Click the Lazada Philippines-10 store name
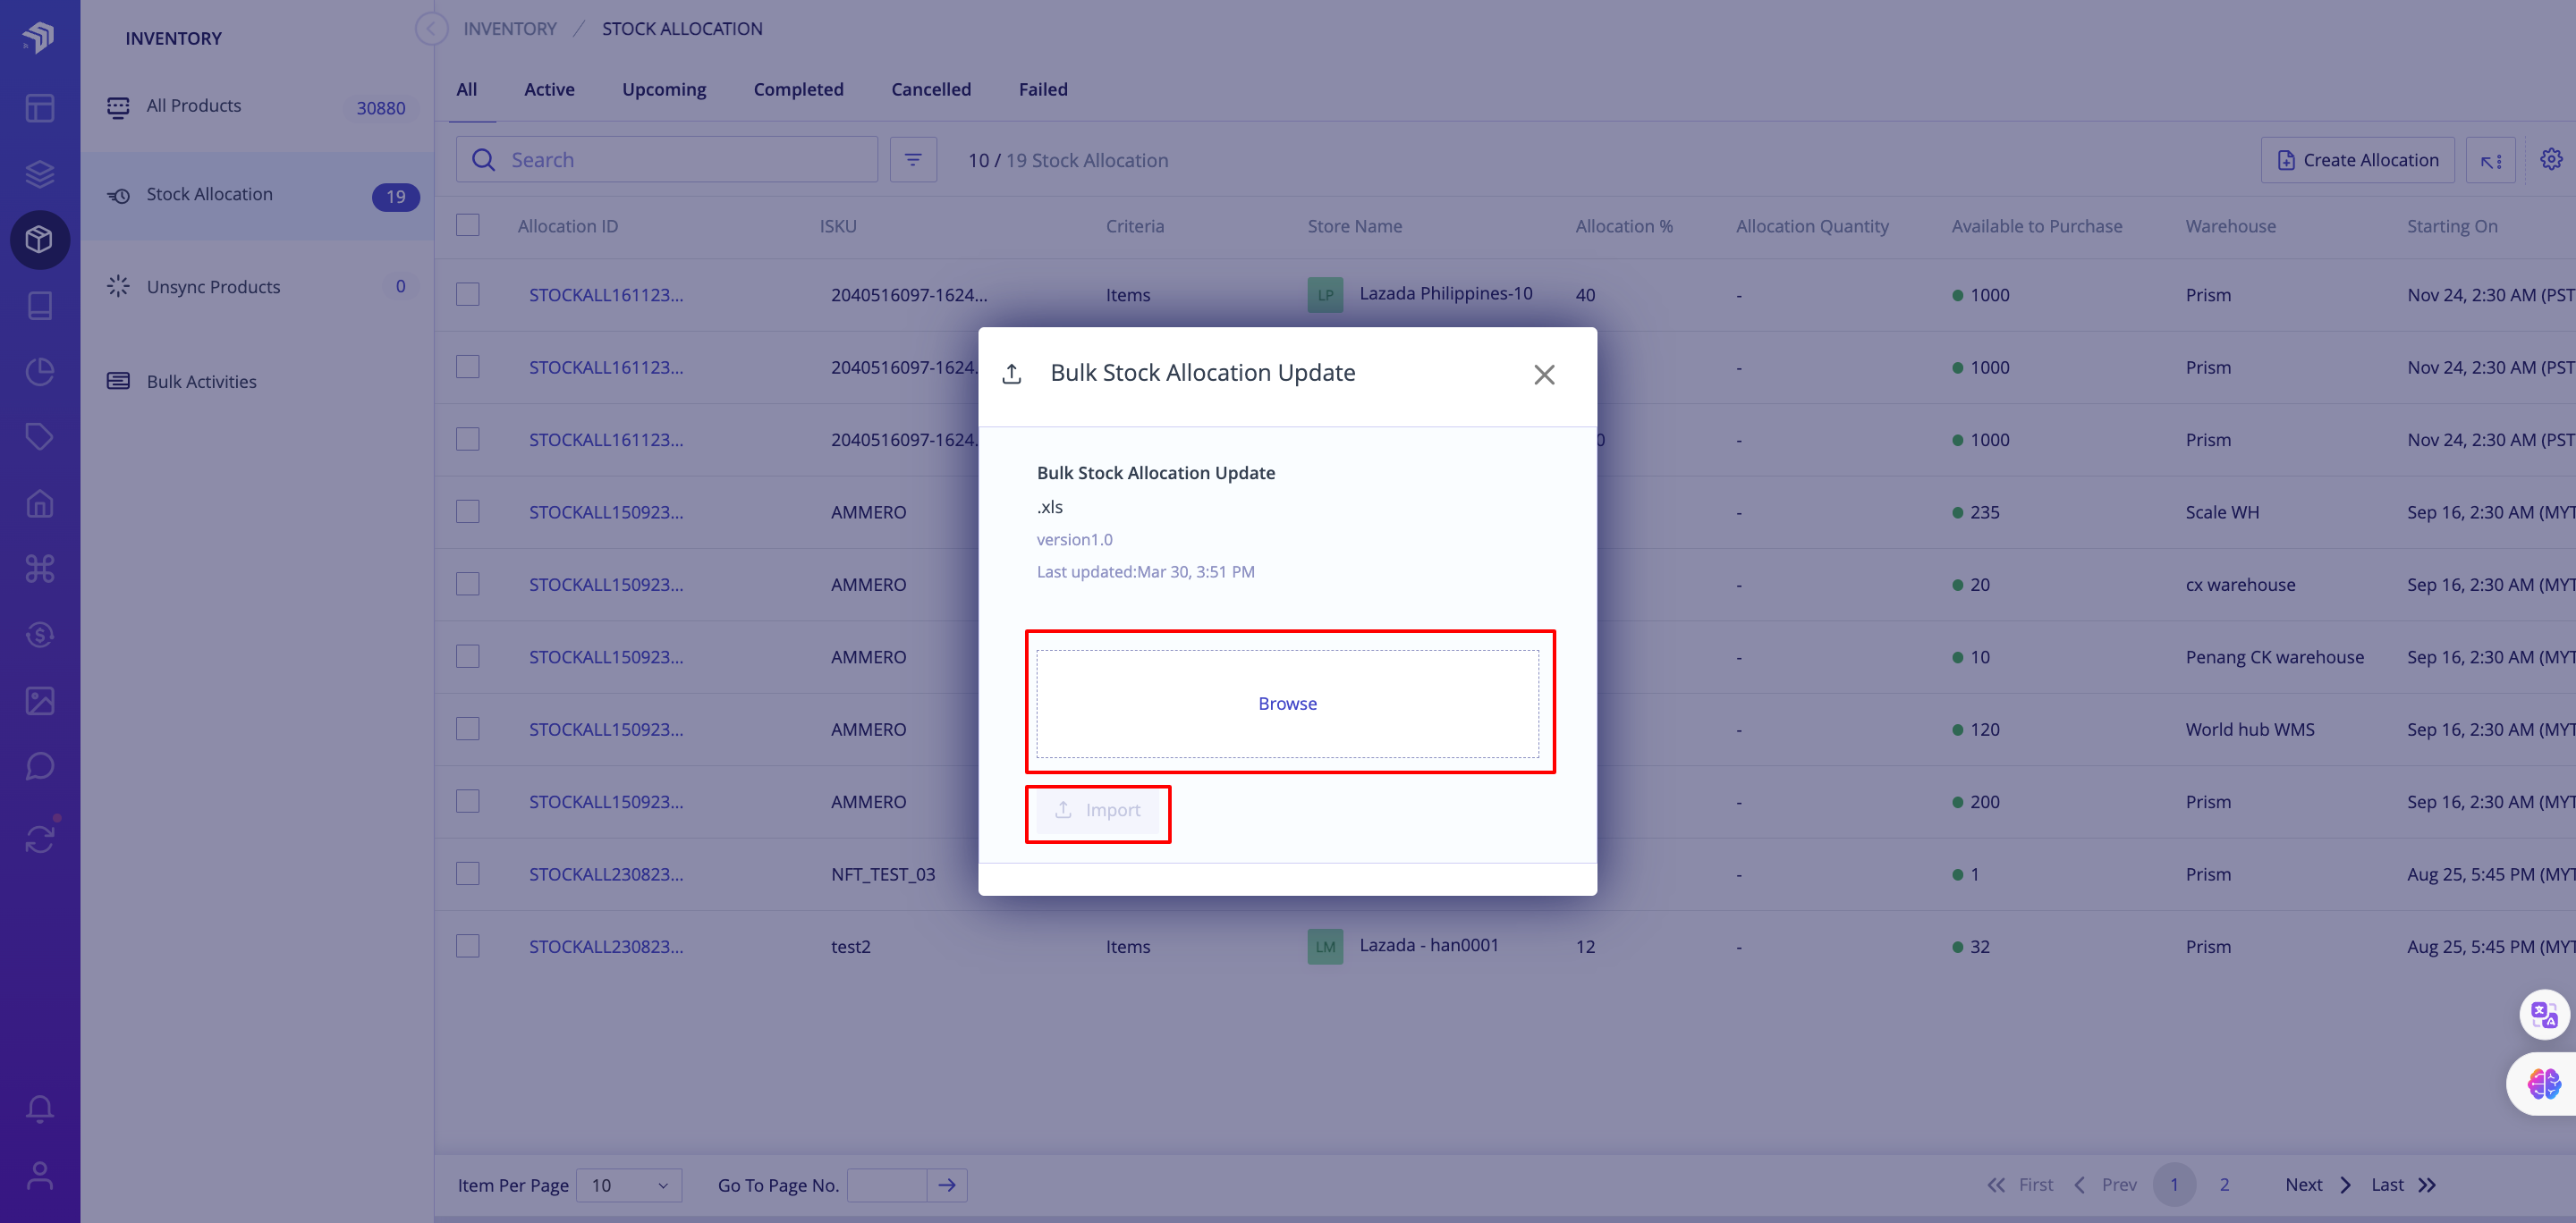This screenshot has height=1223, width=2576. pos(1445,294)
